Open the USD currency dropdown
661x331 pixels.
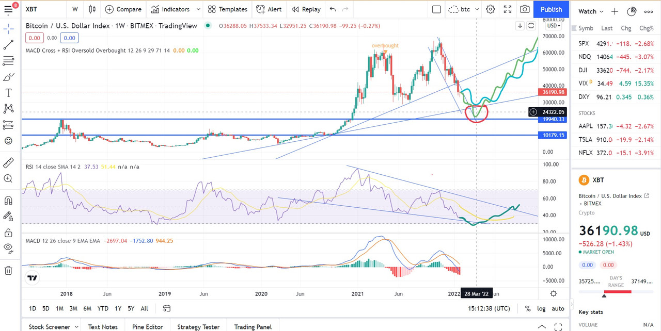click(554, 26)
